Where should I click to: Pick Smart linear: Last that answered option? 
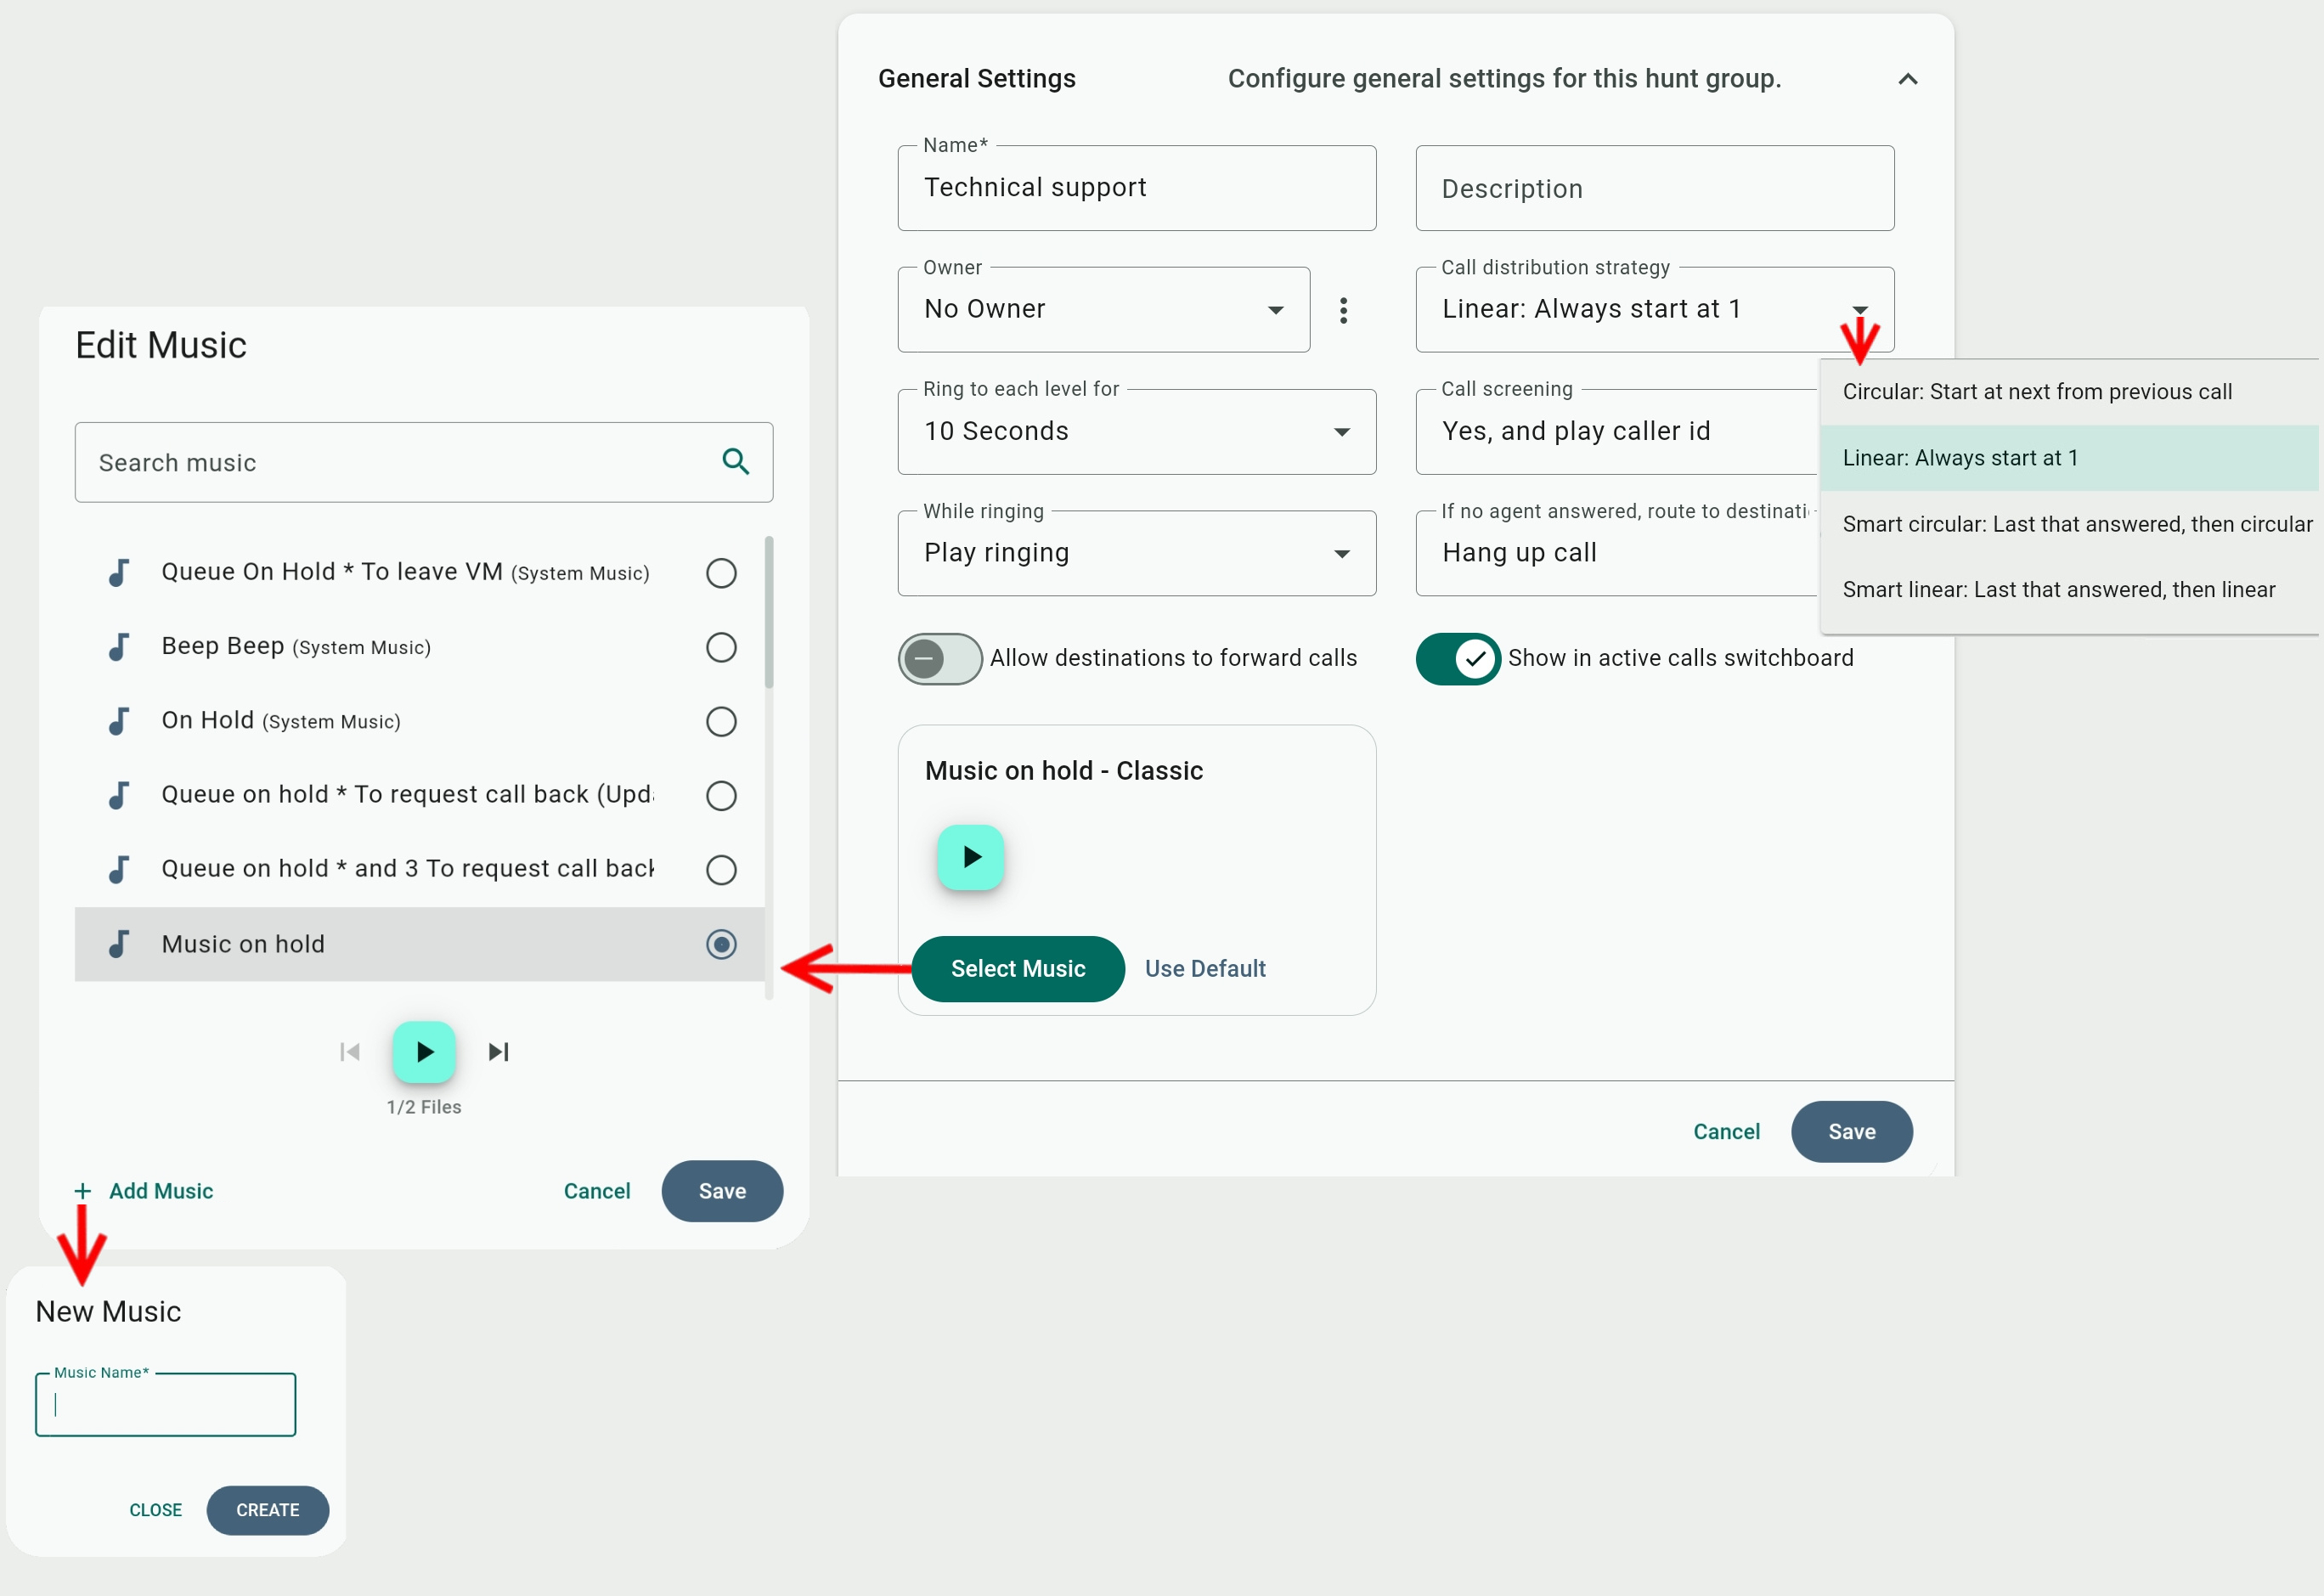[x=2058, y=590]
